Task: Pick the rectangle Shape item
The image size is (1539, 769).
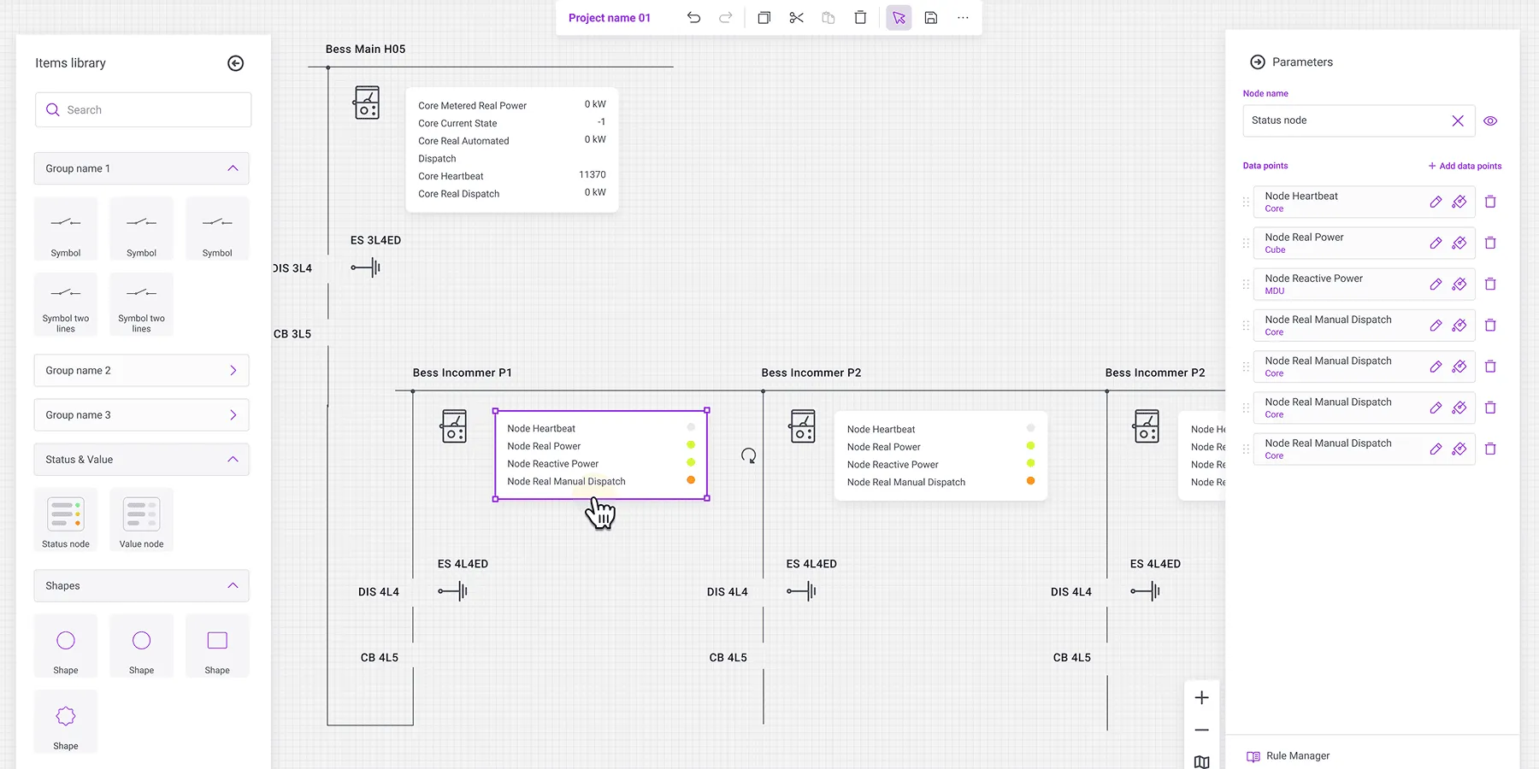Action: point(217,646)
